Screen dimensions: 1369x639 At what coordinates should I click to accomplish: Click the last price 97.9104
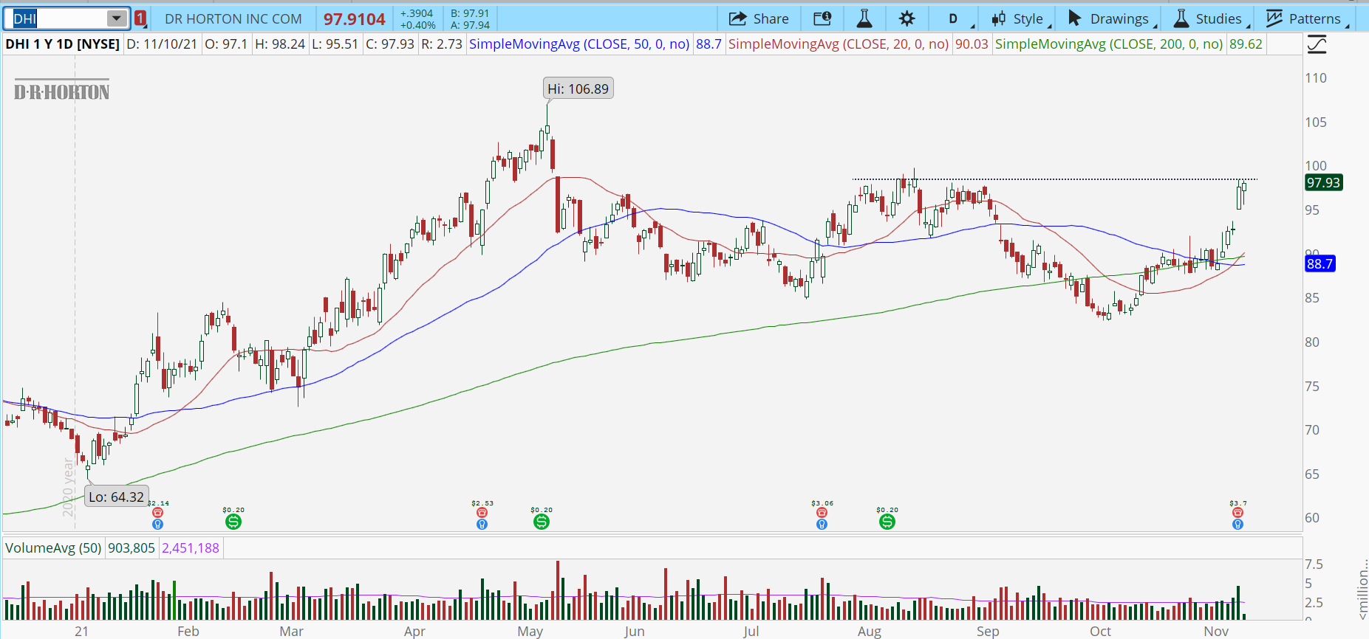[355, 19]
